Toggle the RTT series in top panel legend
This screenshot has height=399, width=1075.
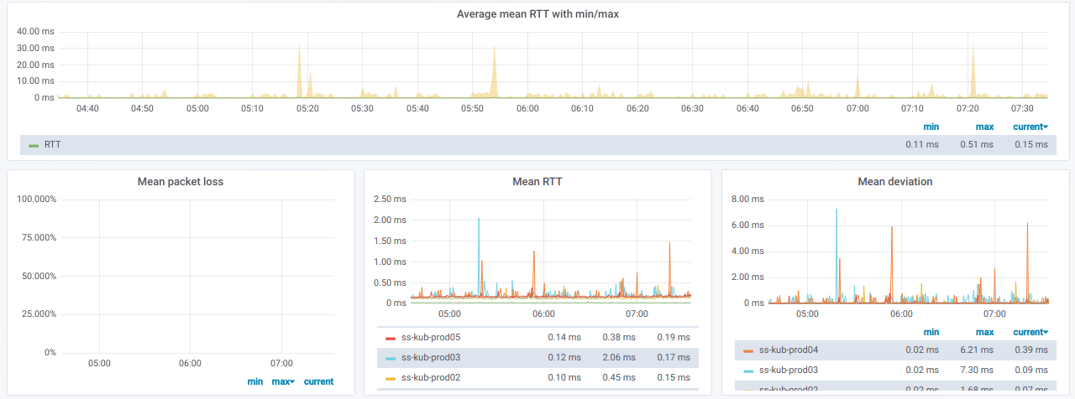tap(52, 145)
